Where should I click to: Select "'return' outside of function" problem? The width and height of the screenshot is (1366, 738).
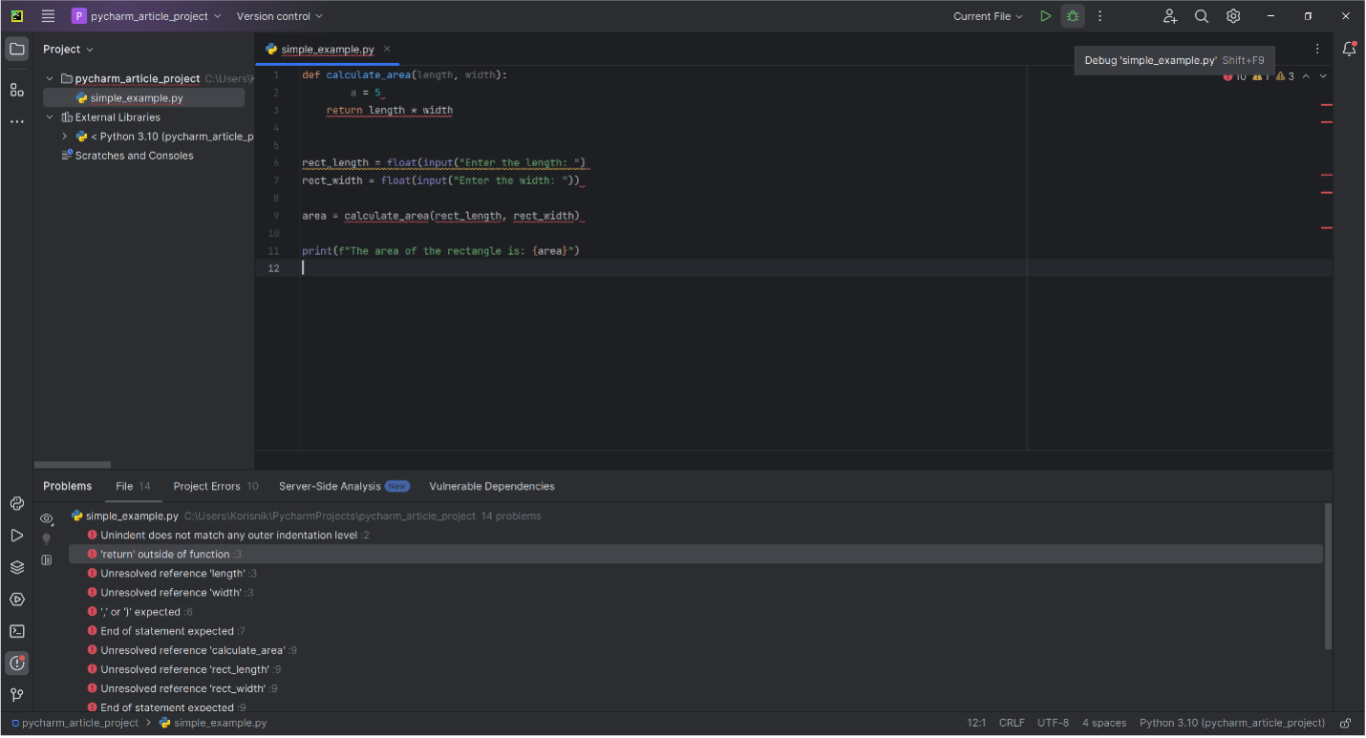tap(695, 555)
